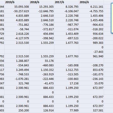Select the 2017/6 column header cell
The height and width of the screenshot is (113, 113).
pos(67,2)
